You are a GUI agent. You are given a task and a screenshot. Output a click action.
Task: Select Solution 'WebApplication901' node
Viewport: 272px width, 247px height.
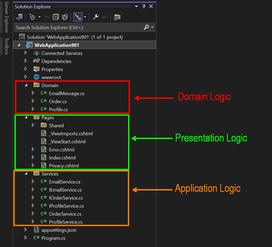pos(75,37)
